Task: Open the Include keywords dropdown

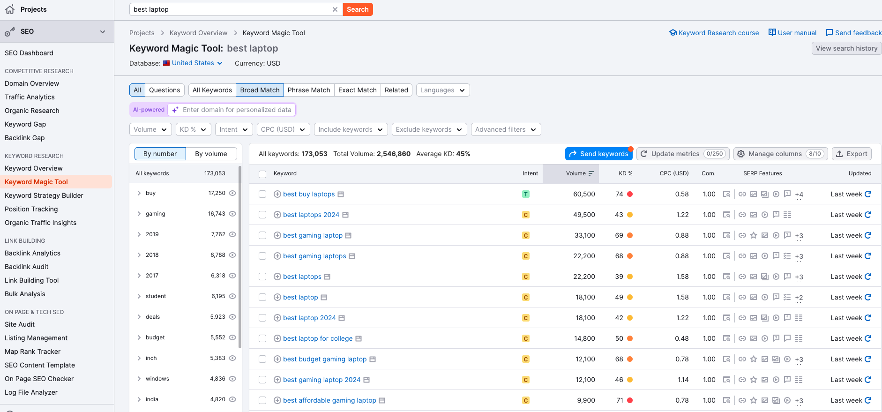Action: [x=351, y=129]
